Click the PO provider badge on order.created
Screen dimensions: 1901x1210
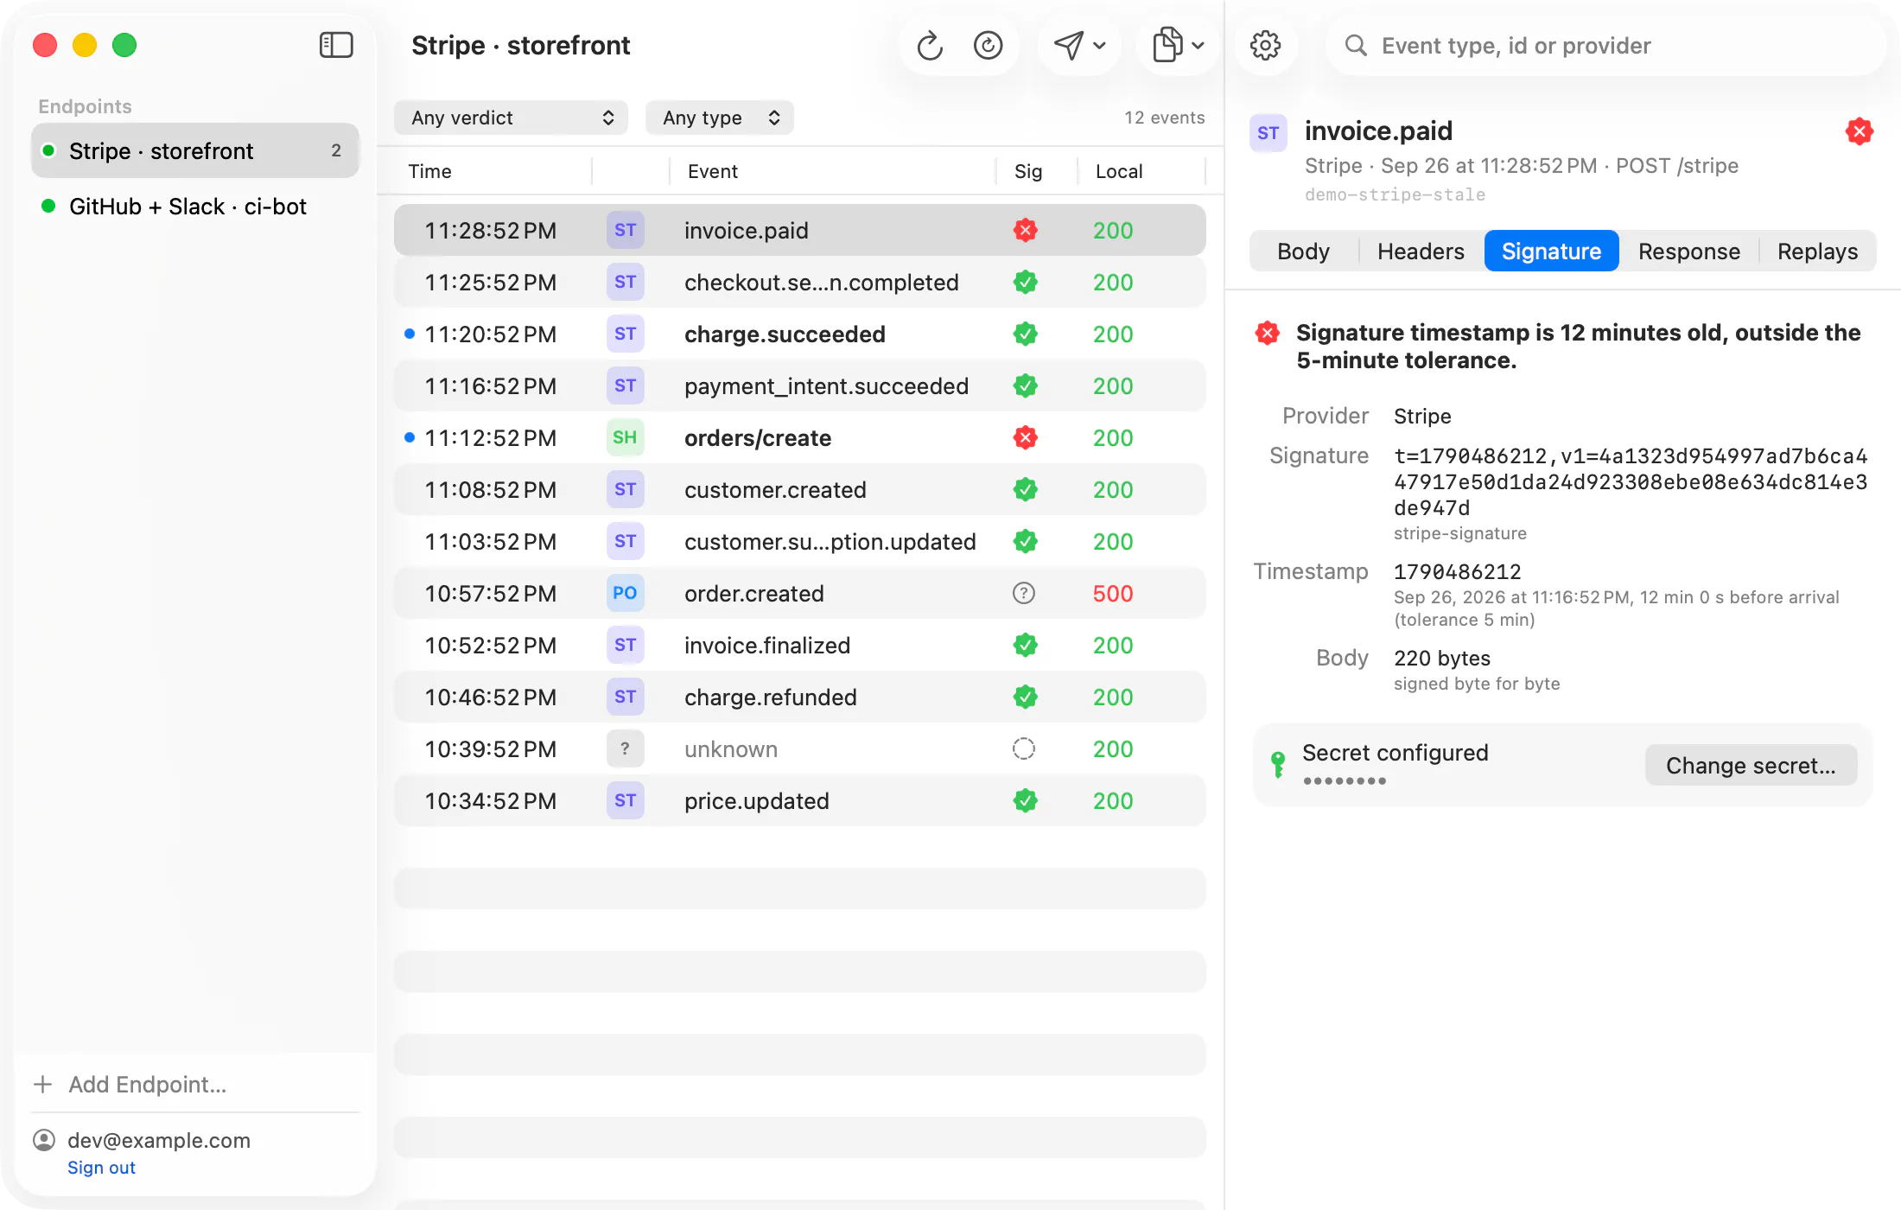coord(625,593)
